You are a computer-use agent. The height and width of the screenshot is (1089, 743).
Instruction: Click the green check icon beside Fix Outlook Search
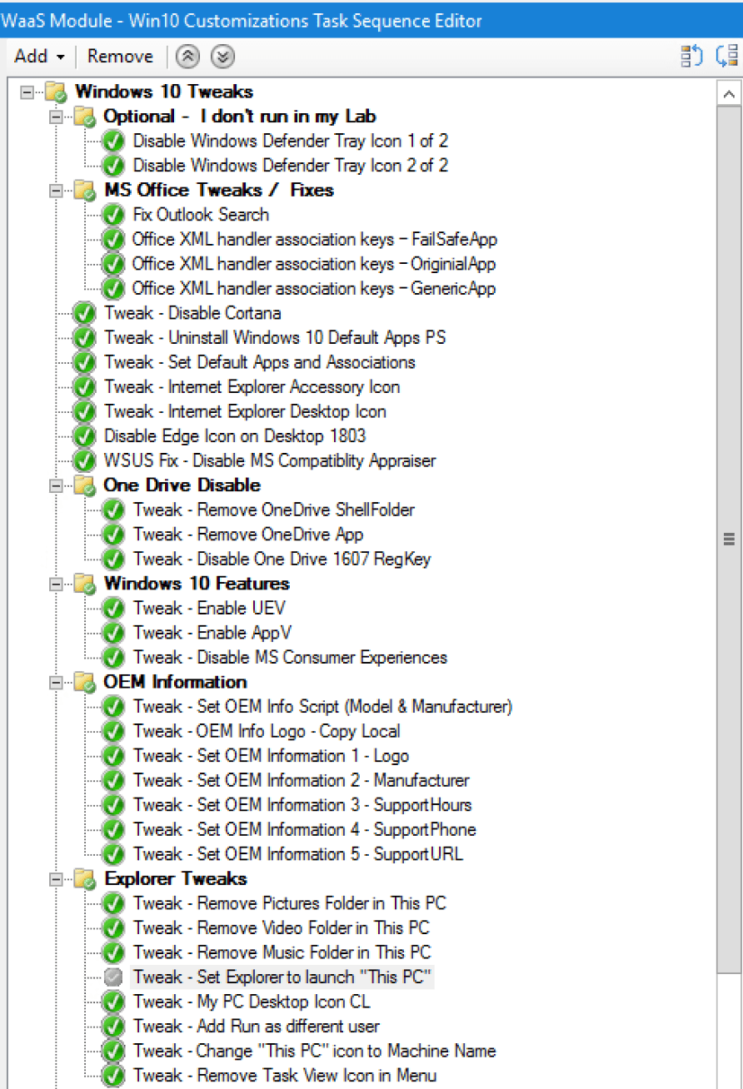point(113,215)
